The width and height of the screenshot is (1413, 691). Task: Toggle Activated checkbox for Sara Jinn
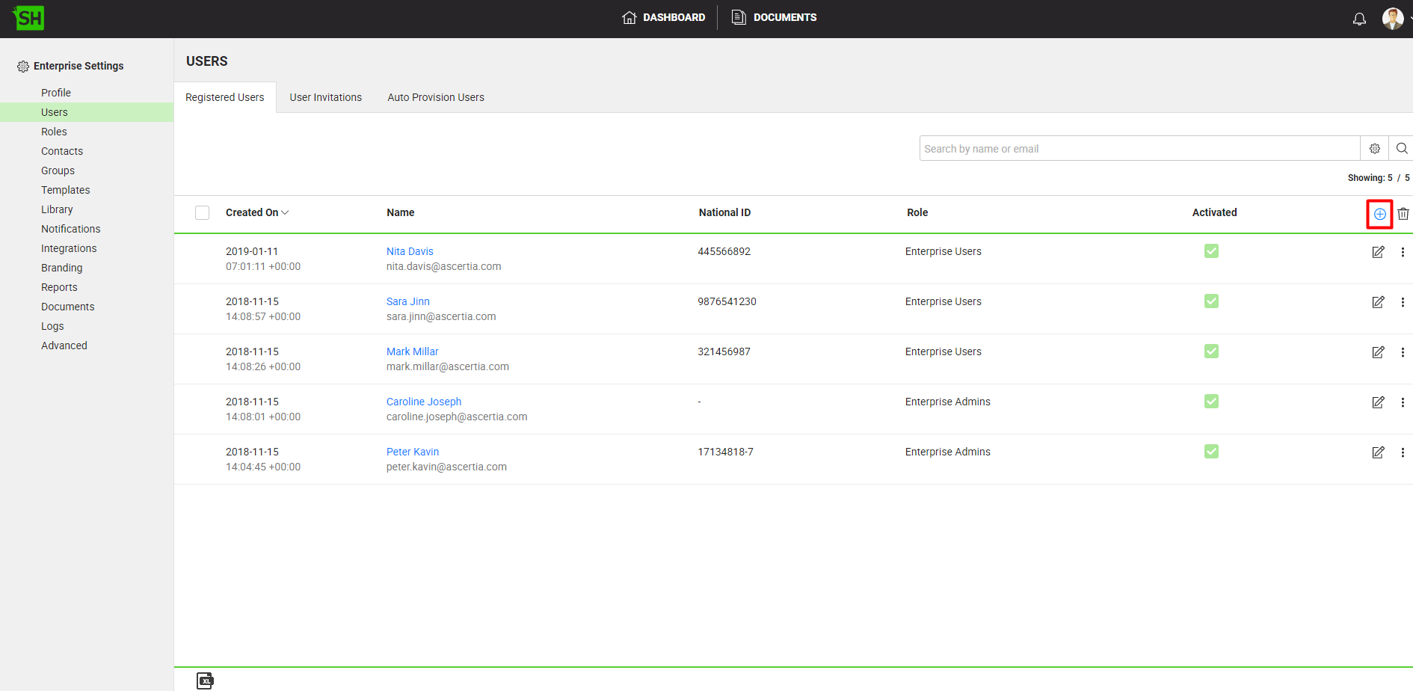click(1211, 301)
